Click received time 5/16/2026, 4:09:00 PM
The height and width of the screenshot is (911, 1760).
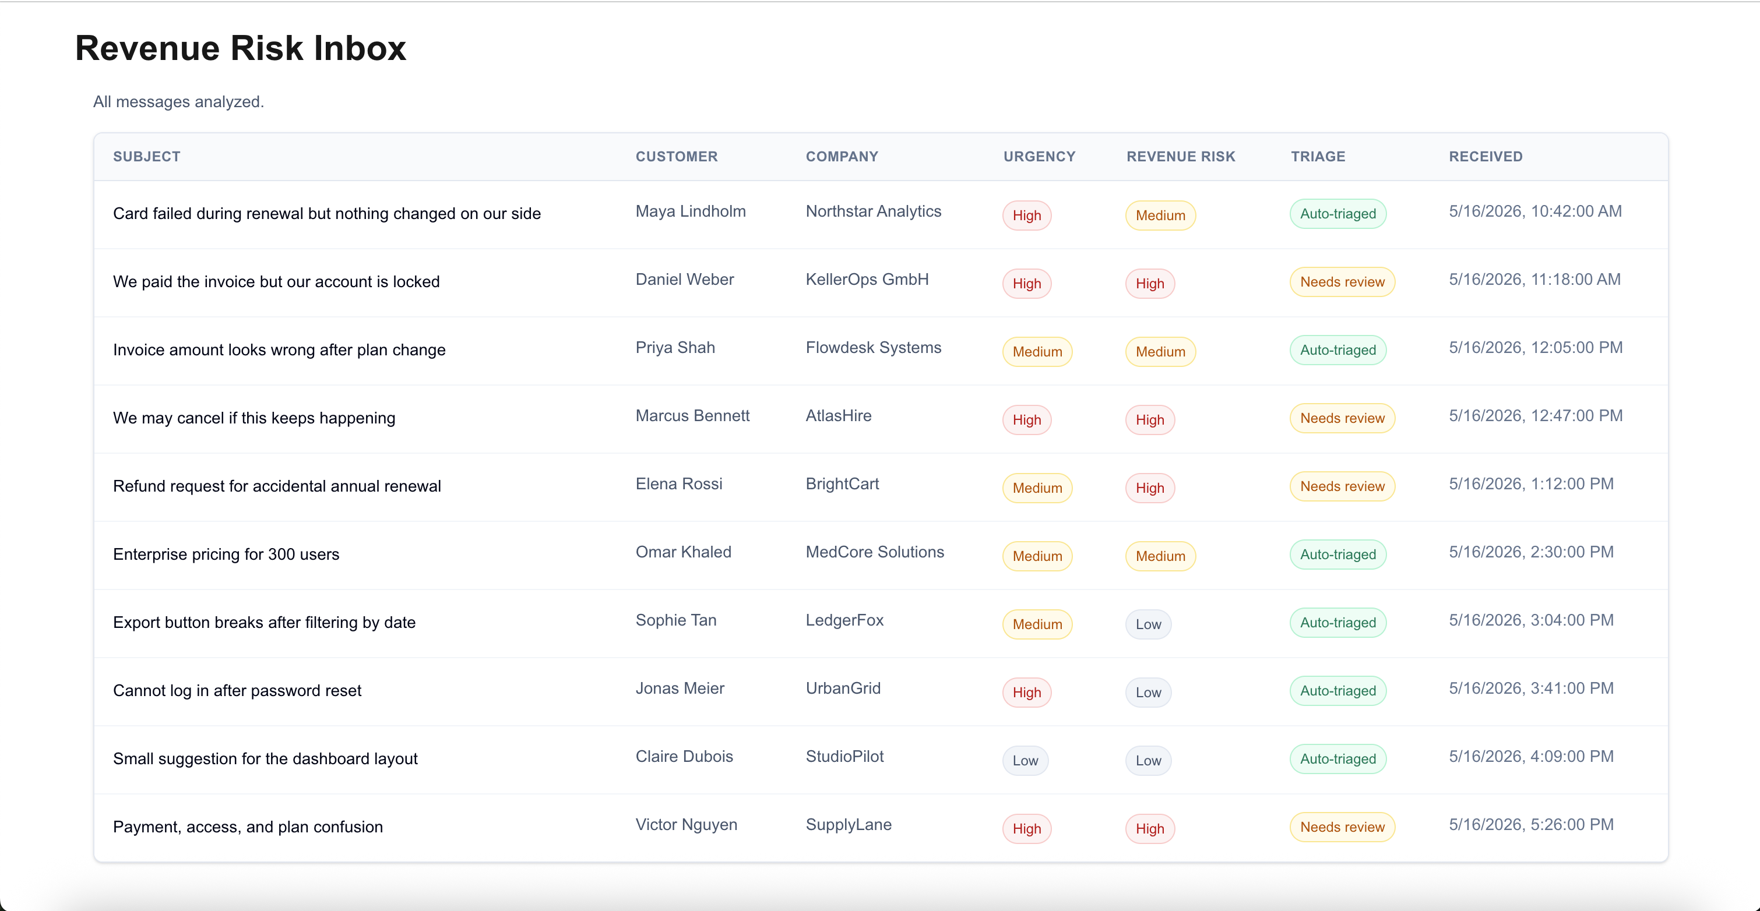(1530, 757)
